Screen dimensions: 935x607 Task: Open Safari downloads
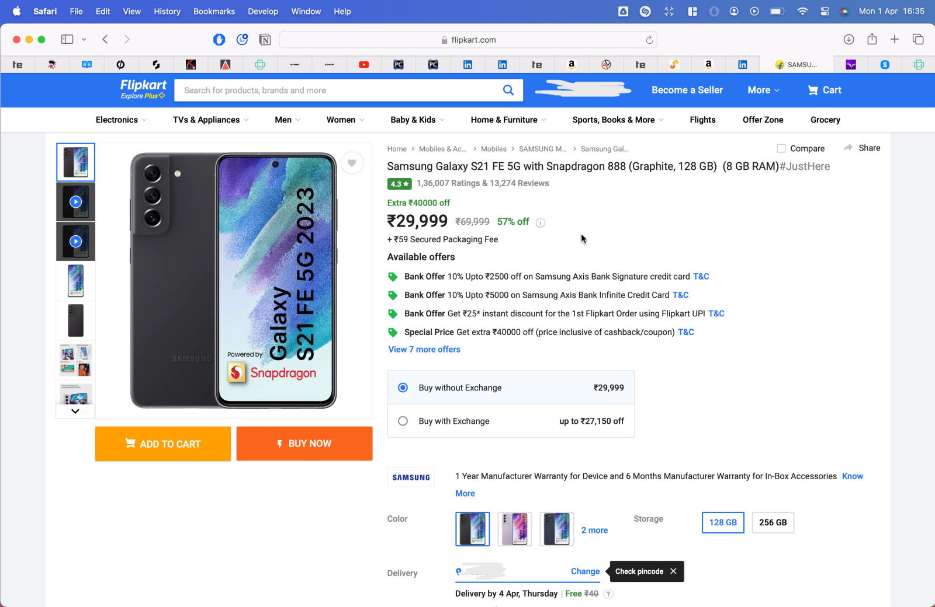pyautogui.click(x=849, y=39)
